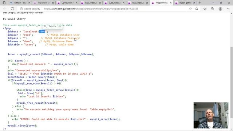Click the Added security shield indicator

[x=30, y=9]
